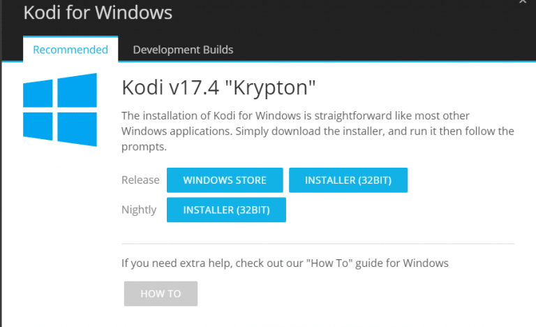Screen dimensions: 536x327
Task: Click the word Windows ending the help sentence
Action: click(x=426, y=263)
